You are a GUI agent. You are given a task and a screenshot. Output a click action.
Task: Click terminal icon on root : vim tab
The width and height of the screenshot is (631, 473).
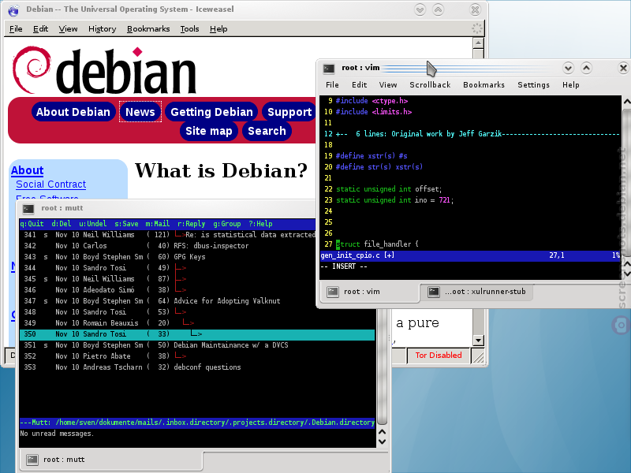coord(333,292)
